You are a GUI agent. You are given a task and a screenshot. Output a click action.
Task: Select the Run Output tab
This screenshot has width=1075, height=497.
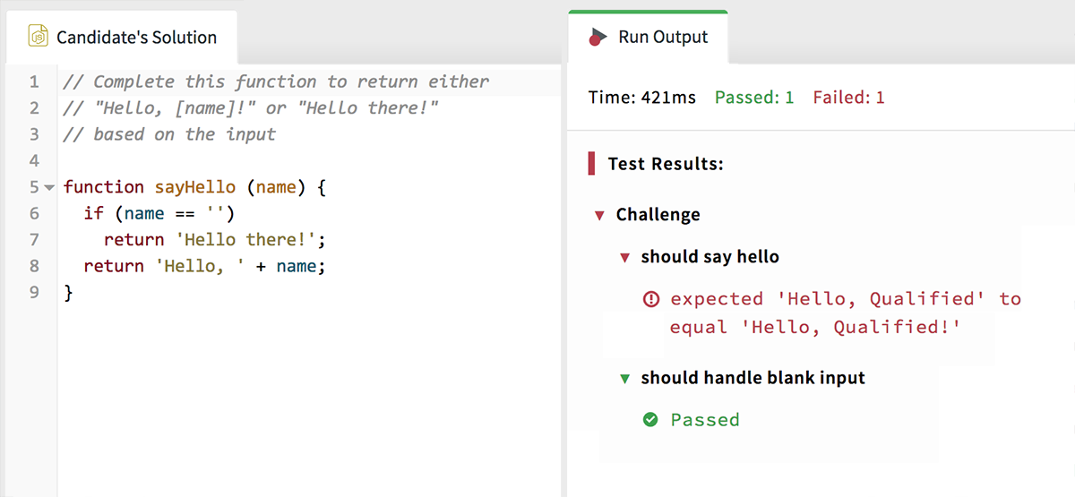pyautogui.click(x=648, y=37)
